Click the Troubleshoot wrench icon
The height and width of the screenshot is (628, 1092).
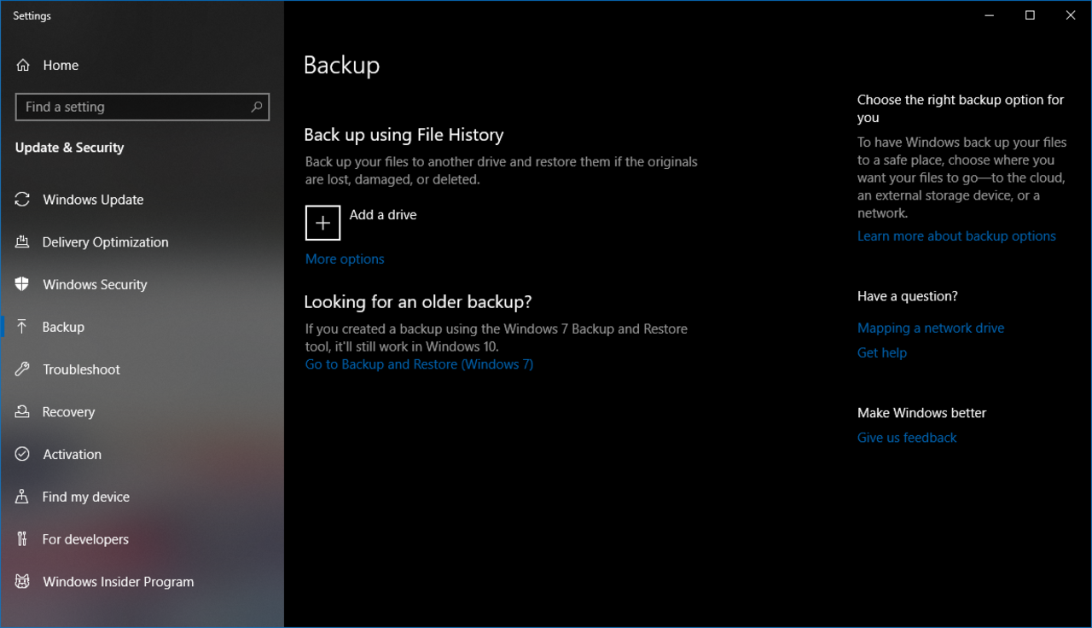pyautogui.click(x=23, y=369)
